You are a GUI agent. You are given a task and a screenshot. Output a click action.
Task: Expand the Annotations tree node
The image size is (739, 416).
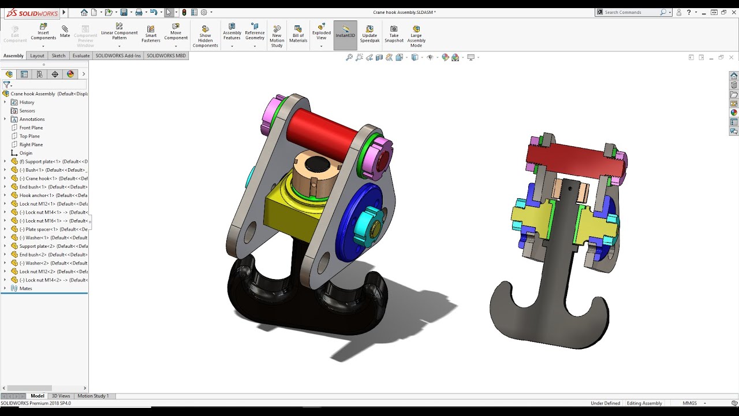tap(5, 119)
